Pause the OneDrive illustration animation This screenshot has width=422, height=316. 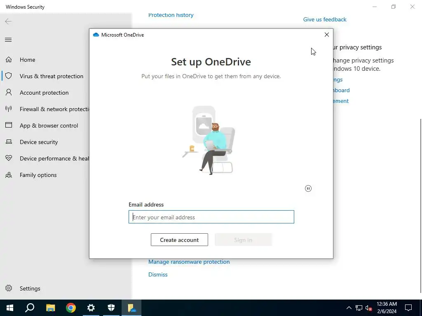[x=308, y=188]
